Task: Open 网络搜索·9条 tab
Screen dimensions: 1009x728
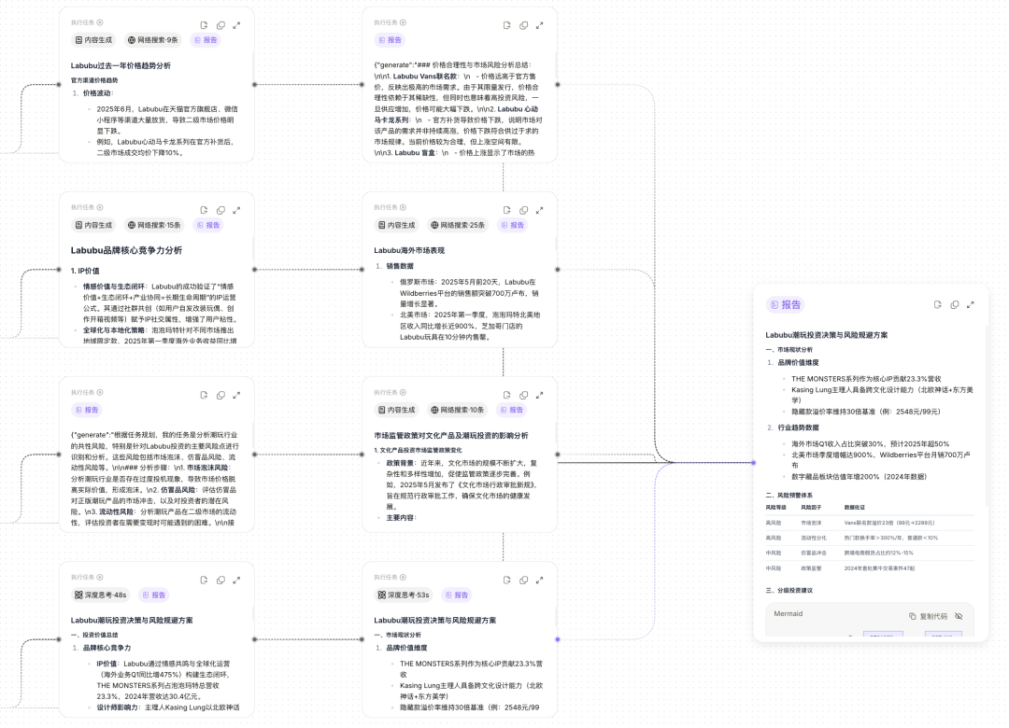Action: click(x=152, y=40)
